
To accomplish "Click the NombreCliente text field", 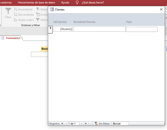I will 99,29.
